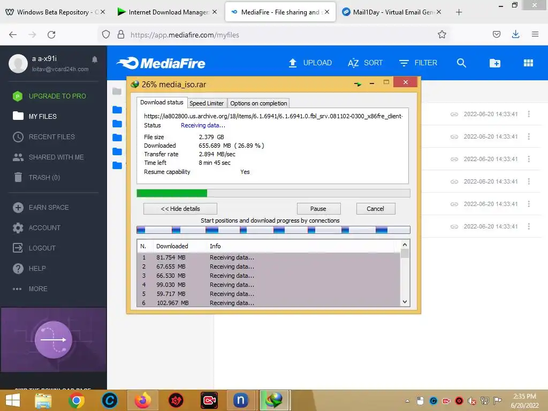The height and width of the screenshot is (411, 548).
Task: Click the shield tracking protection icon
Action: pyautogui.click(x=106, y=34)
